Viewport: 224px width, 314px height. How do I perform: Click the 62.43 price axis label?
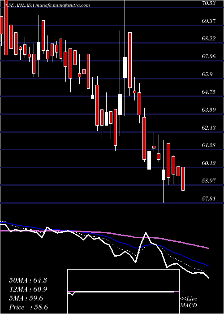(x=209, y=127)
